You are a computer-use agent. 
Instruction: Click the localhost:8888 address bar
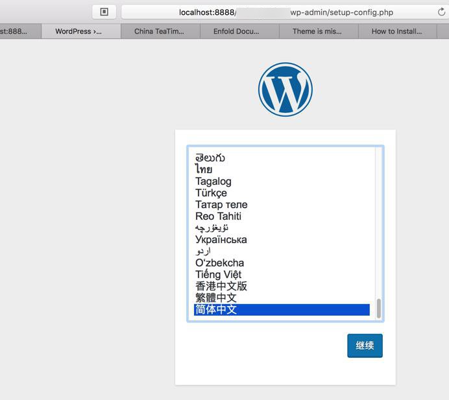click(285, 12)
